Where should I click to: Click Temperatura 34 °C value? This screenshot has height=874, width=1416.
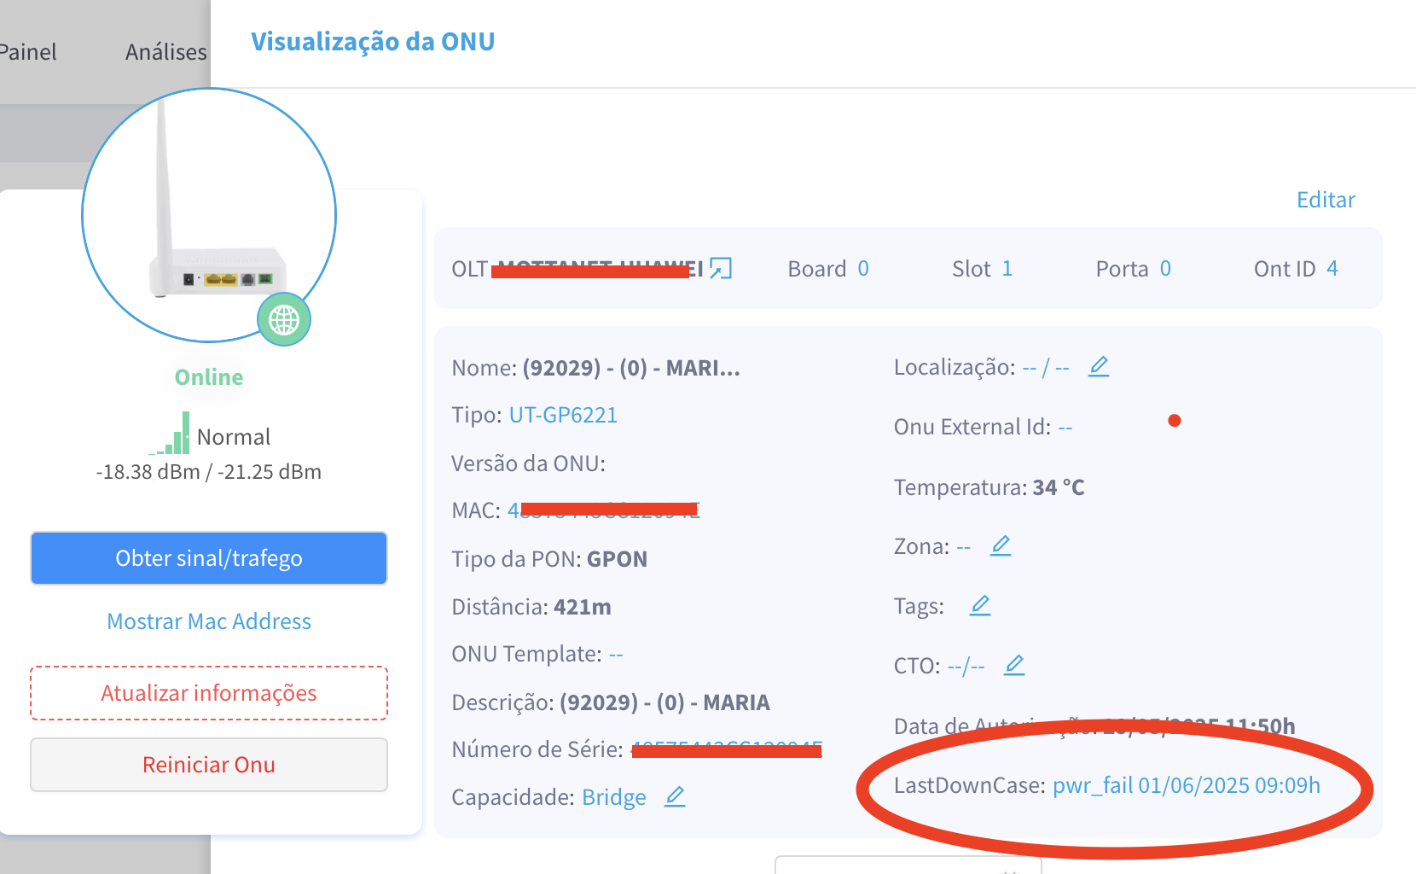click(1059, 487)
